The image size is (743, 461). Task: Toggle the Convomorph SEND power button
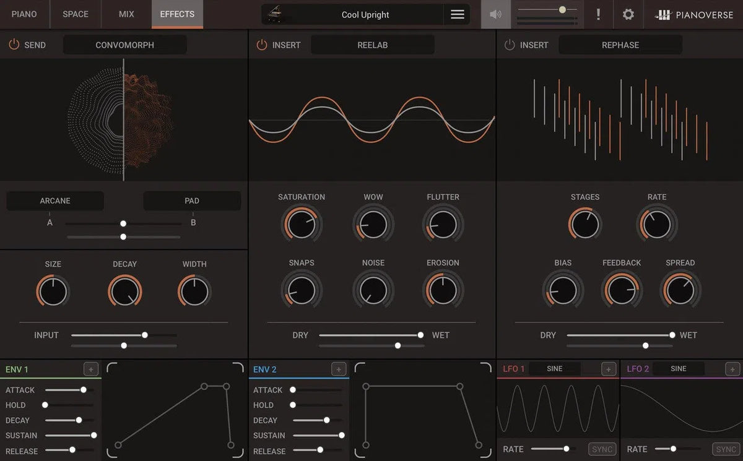[x=14, y=45]
